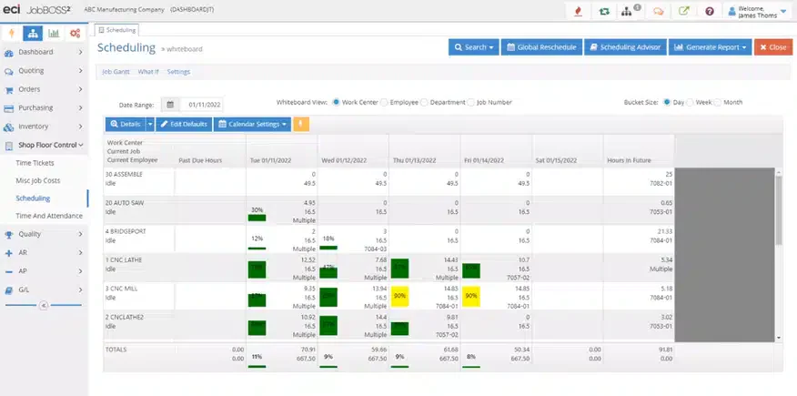Image resolution: width=797 pixels, height=396 pixels.
Task: Expand the Generate Report dropdown
Action: [x=710, y=47]
